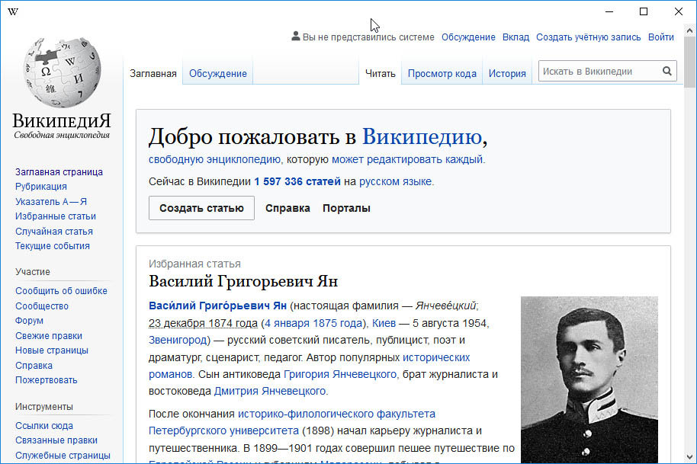Click the scrollbar down arrow
Image resolution: width=697 pixels, height=464 pixels.
[x=689, y=457]
